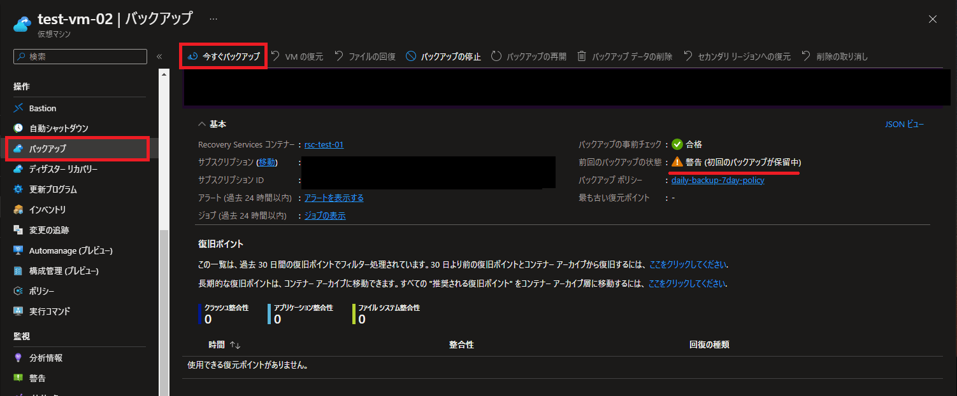Click the VM の復元 undo icon
957x396 pixels.
[x=276, y=56]
